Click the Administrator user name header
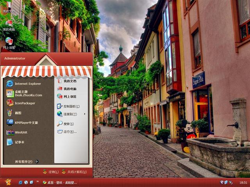This screenshot has height=187, width=250. 15,58
